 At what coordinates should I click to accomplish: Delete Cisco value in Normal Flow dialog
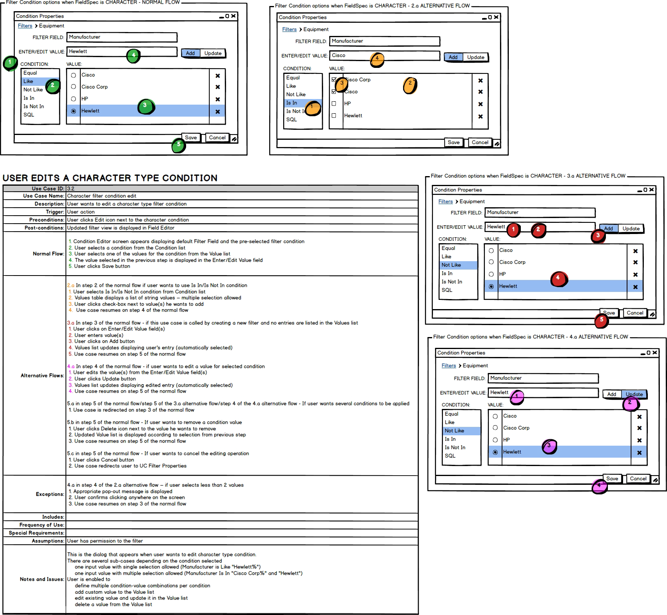point(218,75)
